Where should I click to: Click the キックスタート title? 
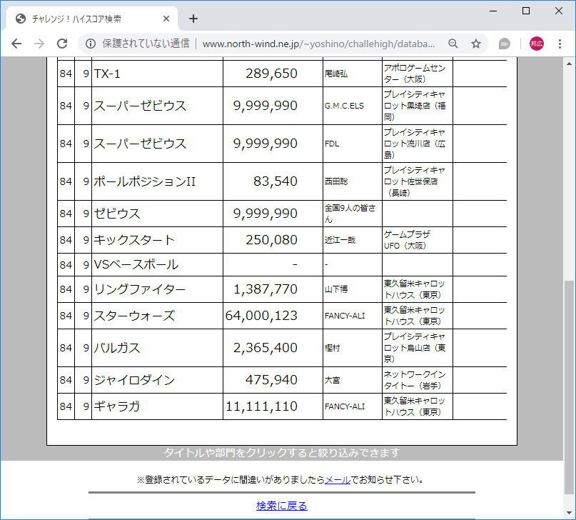coord(134,240)
